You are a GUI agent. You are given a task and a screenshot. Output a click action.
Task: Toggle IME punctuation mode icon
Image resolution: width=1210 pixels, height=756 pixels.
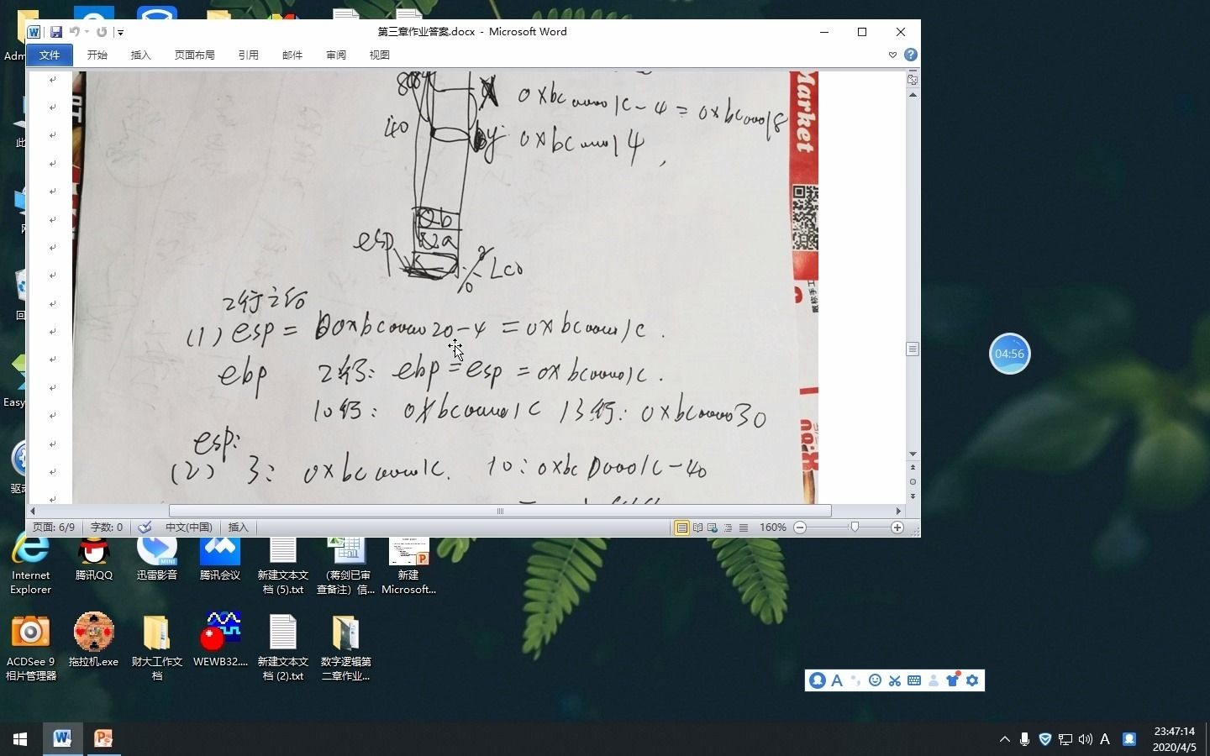point(856,680)
